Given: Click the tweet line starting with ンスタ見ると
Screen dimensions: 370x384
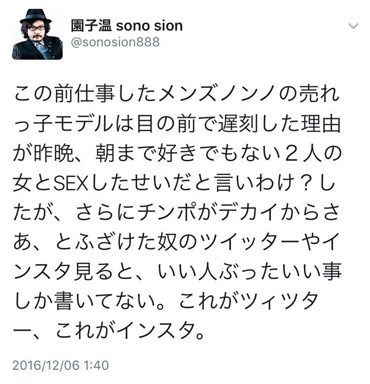Looking at the screenshot, I should 177,272.
